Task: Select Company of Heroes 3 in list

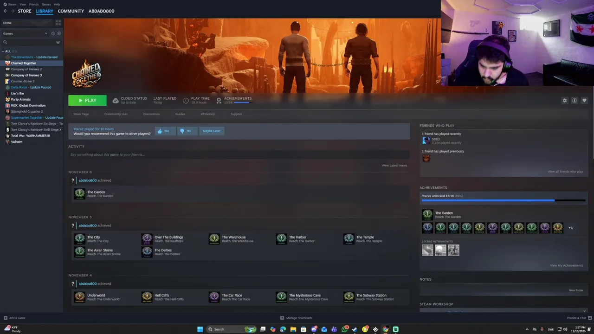Action: tap(32, 75)
